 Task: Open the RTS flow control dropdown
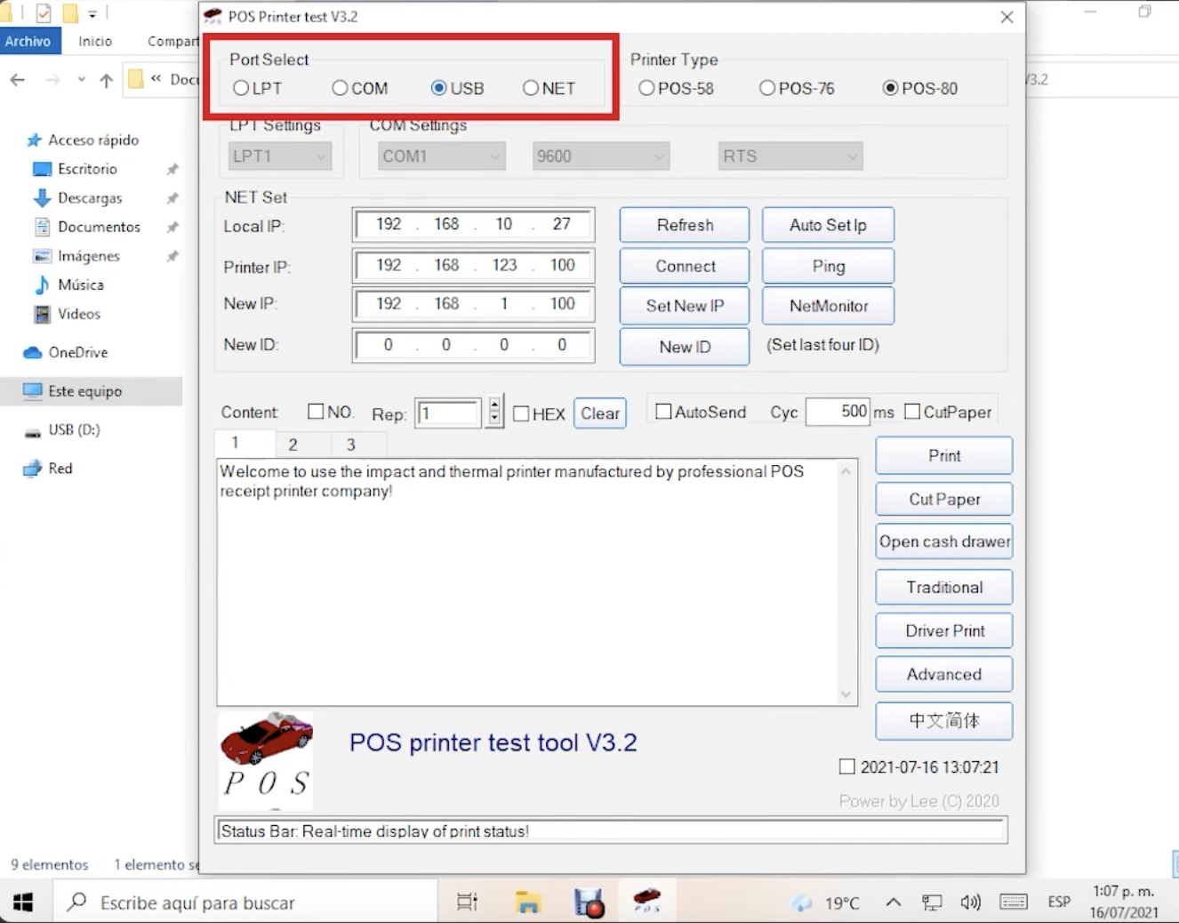pyautogui.click(x=790, y=157)
